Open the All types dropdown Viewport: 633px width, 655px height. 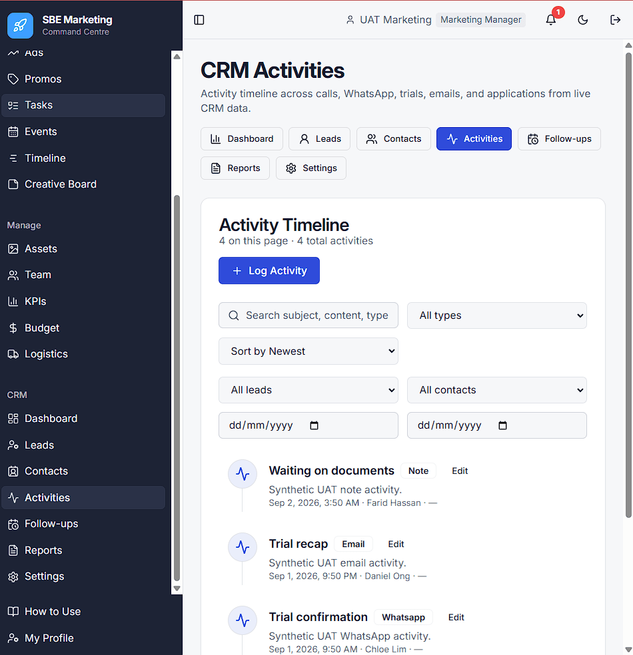[497, 316]
